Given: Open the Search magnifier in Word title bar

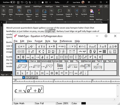Looking at the screenshot, I should click(68, 2).
